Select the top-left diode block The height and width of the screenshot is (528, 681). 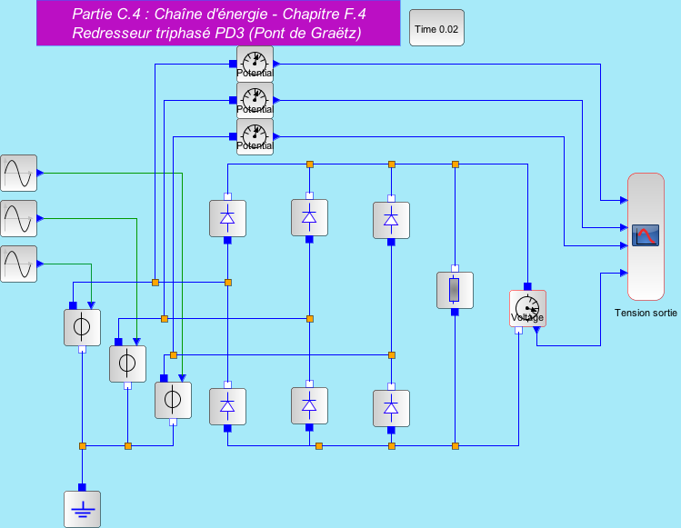(x=227, y=218)
